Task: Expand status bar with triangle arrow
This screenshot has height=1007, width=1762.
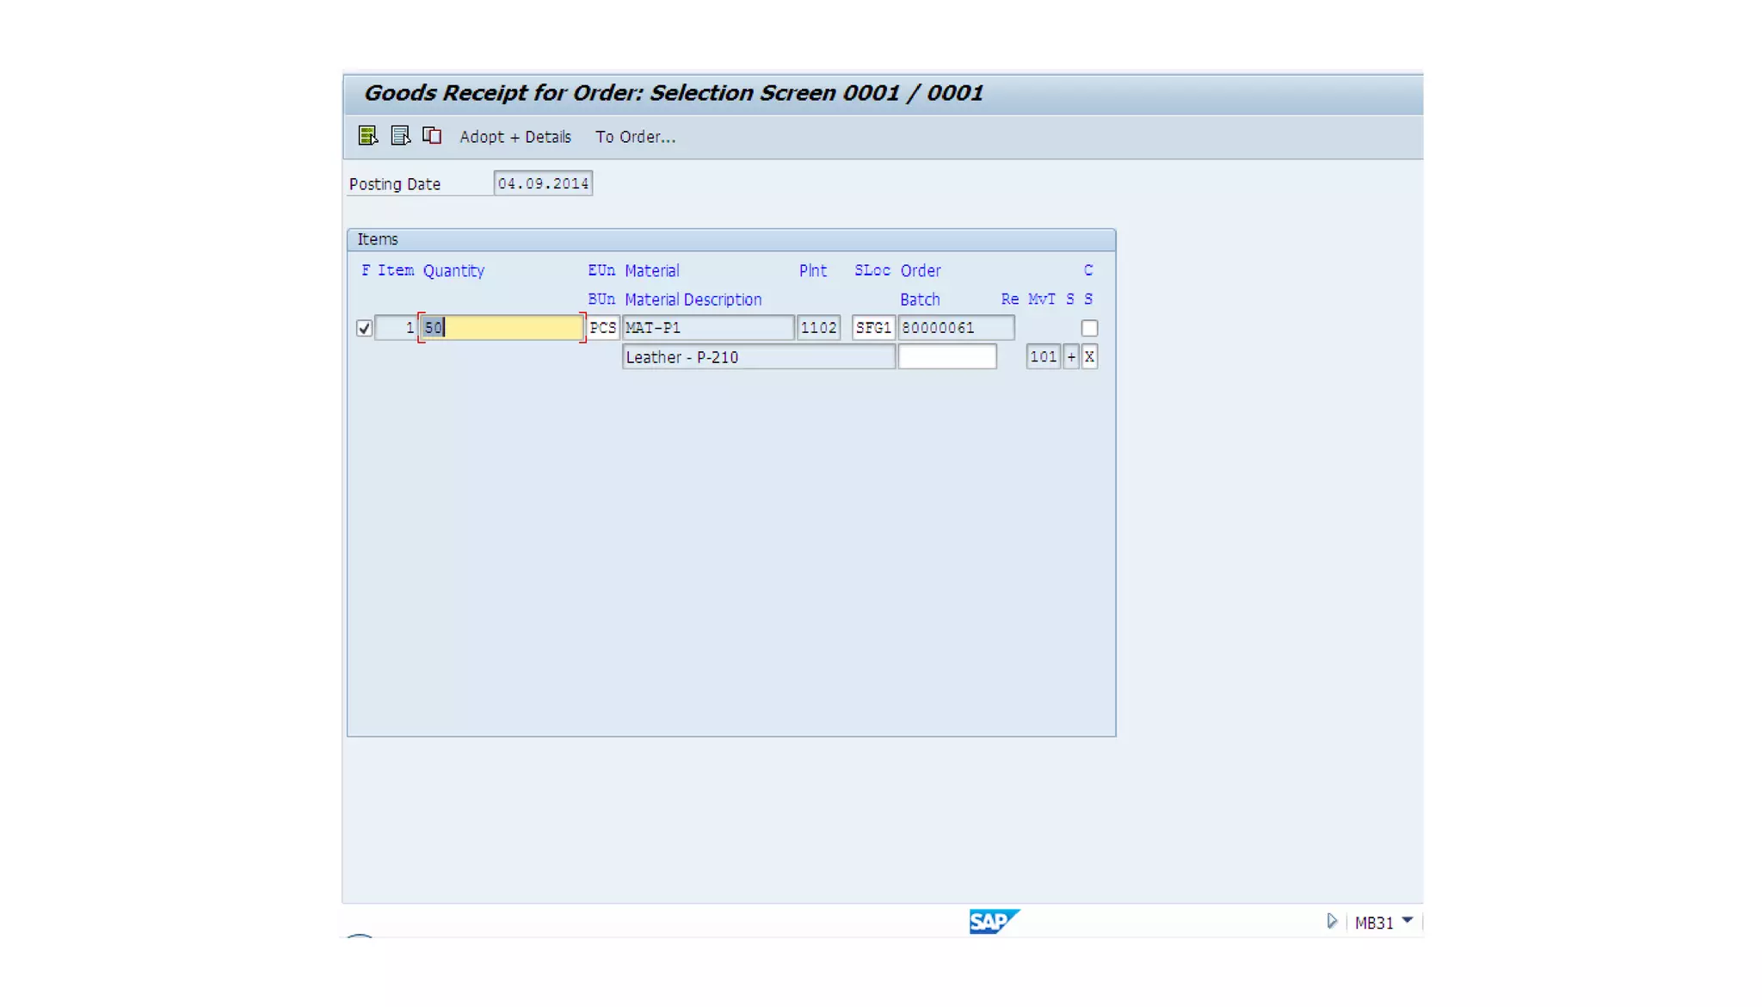Action: [1331, 922]
